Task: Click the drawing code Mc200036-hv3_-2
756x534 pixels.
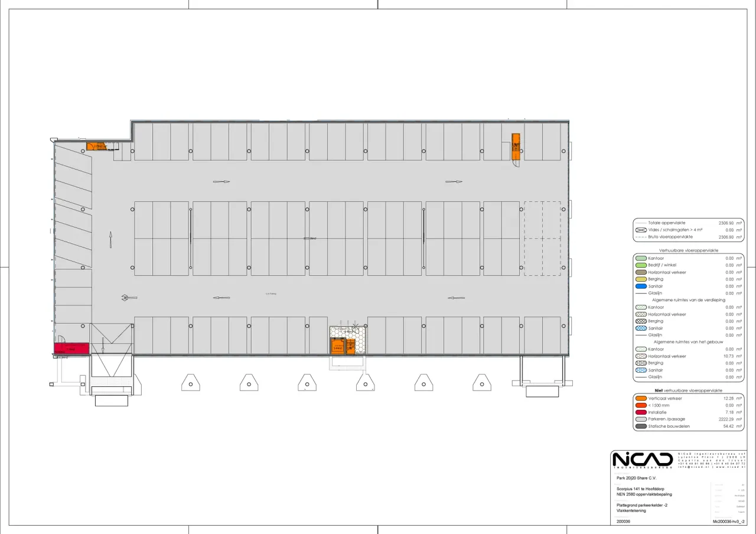Action: coord(729,522)
